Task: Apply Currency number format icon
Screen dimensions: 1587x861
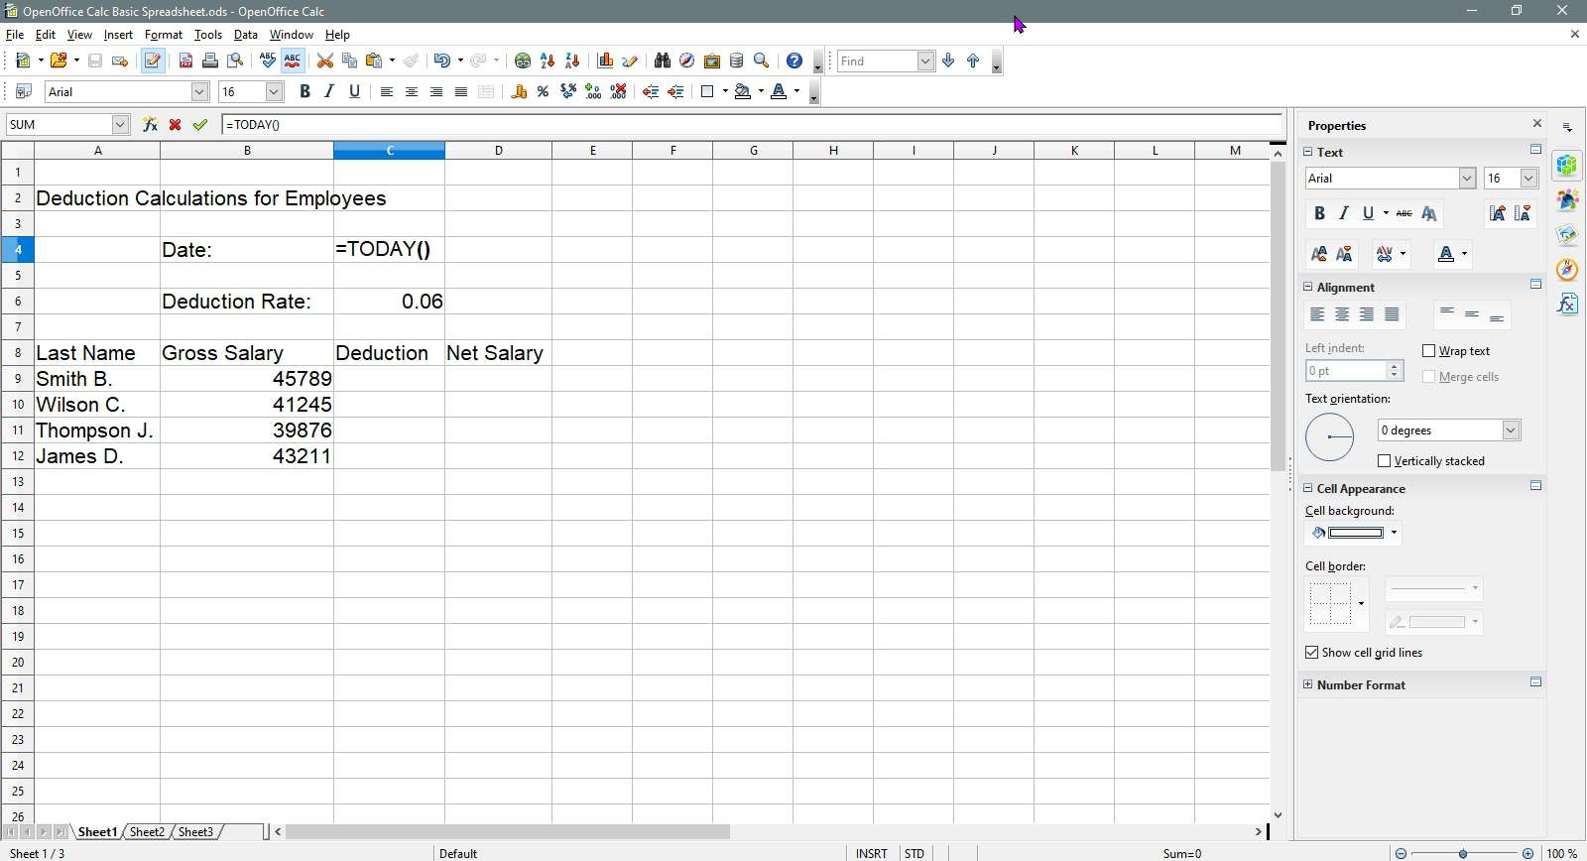Action: (518, 91)
